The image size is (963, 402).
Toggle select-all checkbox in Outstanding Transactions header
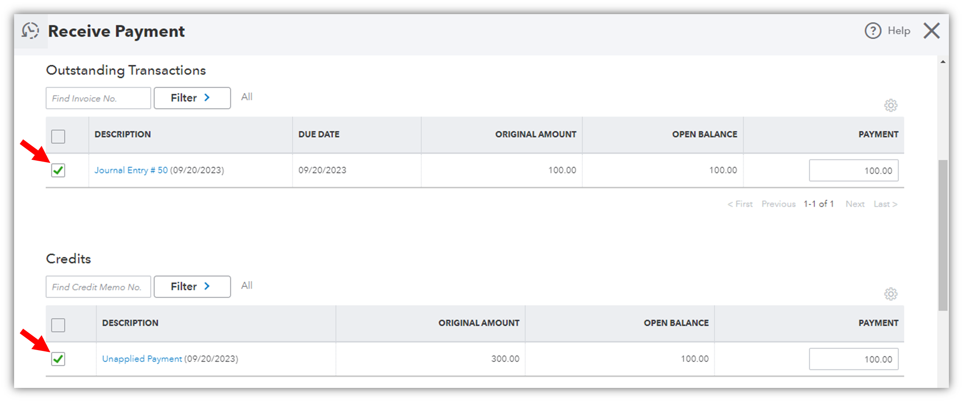pos(58,136)
